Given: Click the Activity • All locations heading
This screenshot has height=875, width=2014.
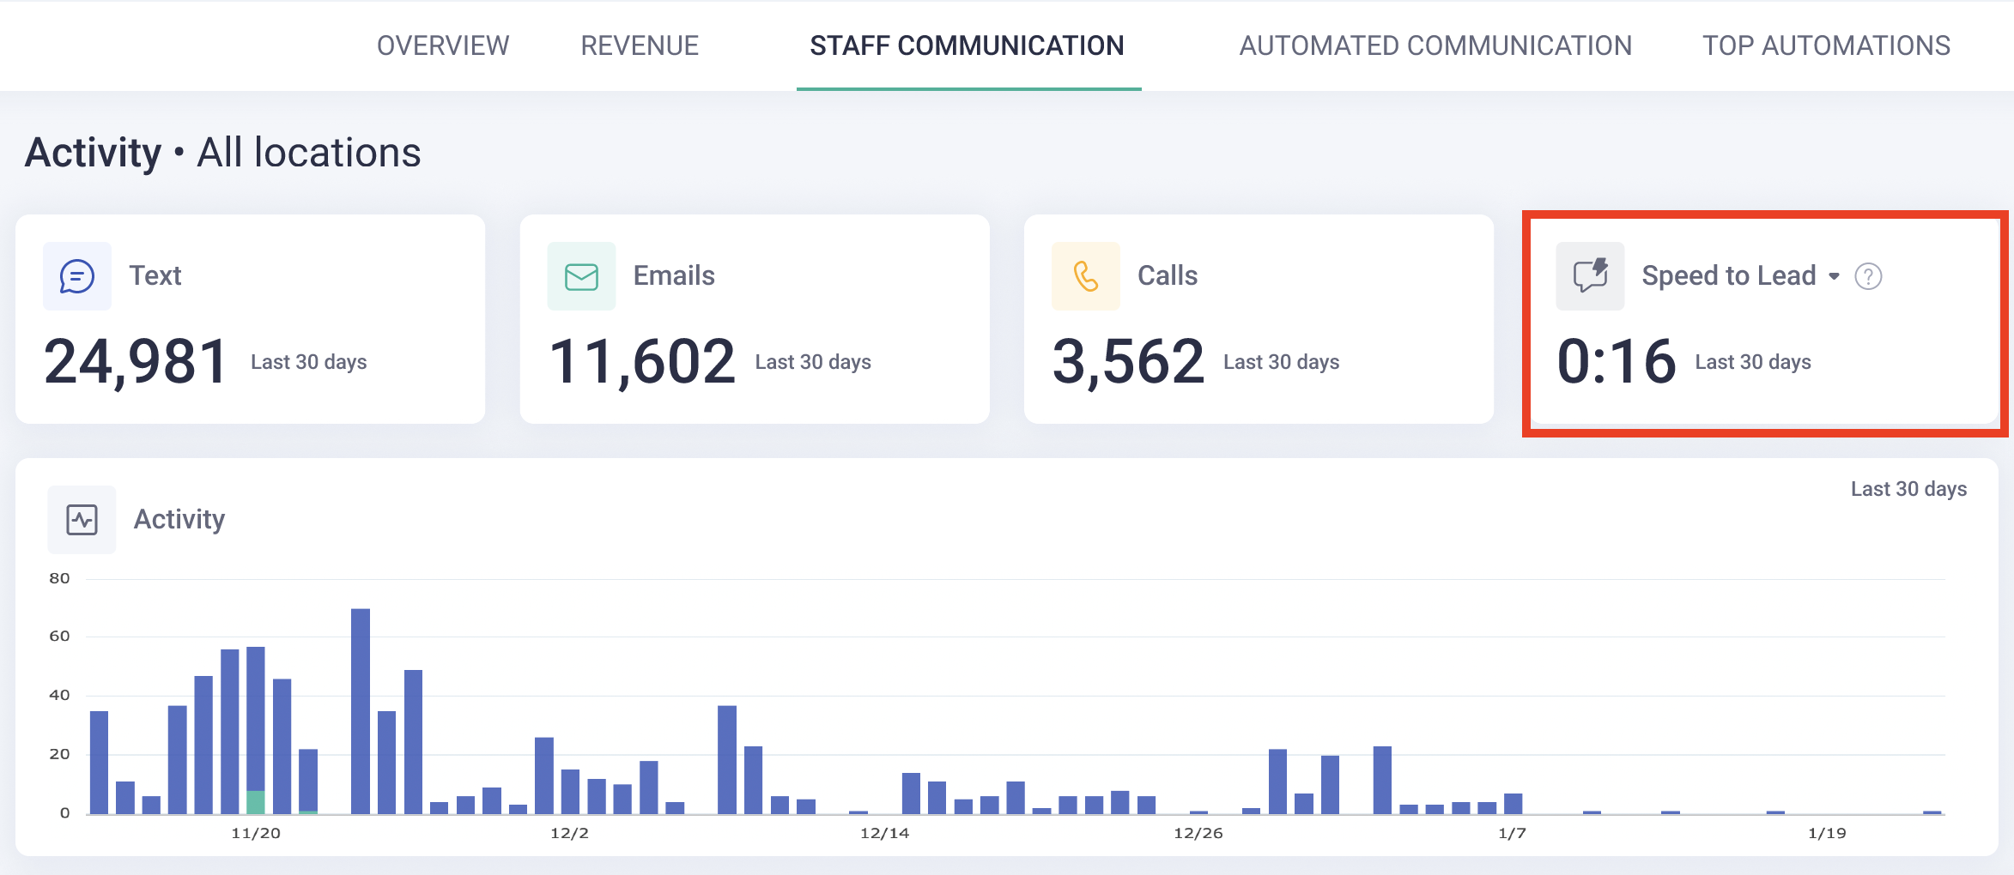Looking at the screenshot, I should tap(222, 153).
